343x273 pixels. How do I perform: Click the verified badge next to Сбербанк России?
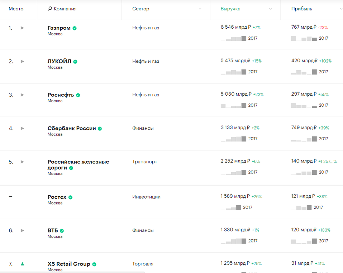(100, 129)
